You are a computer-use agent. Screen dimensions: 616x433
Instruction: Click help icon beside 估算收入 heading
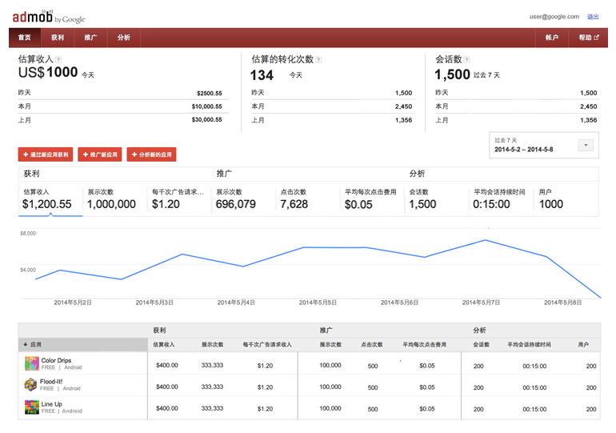58,60
